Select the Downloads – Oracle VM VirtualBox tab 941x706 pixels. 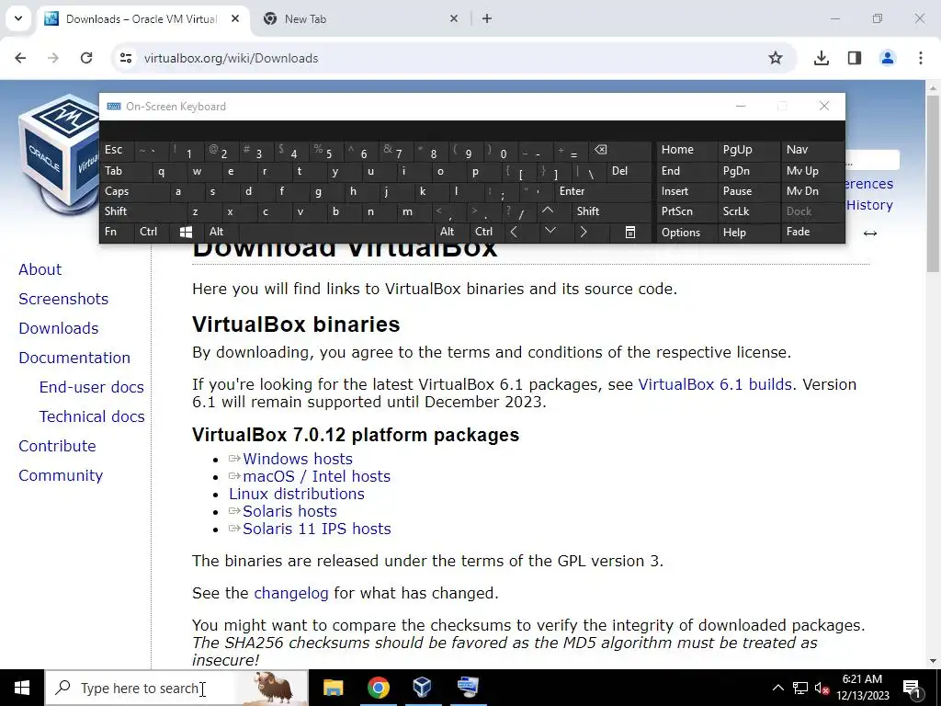pos(141,19)
